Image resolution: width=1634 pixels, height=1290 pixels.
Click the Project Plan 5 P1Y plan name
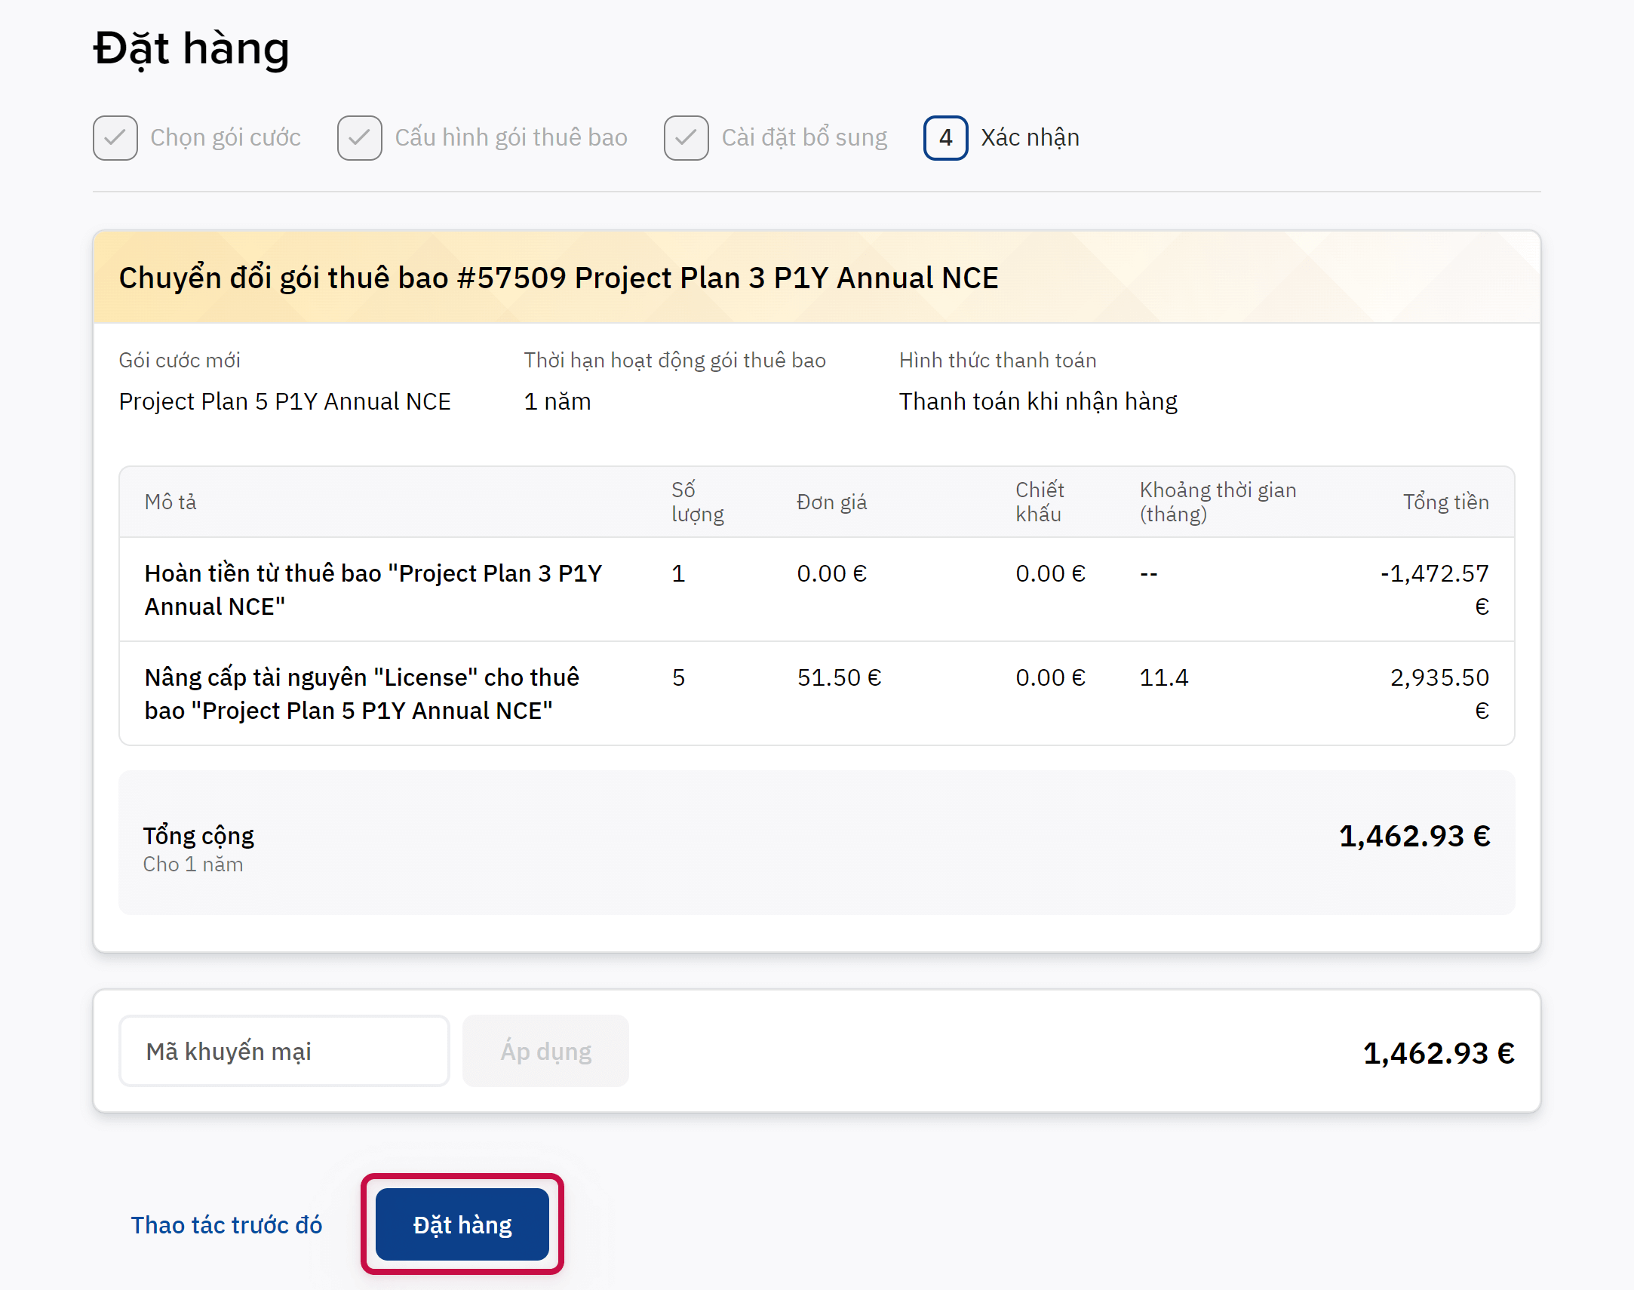(x=284, y=401)
